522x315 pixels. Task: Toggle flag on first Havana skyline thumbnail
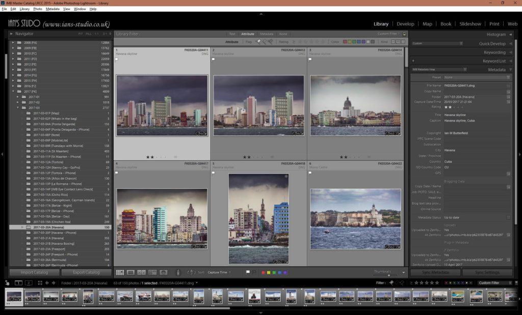[117, 59]
